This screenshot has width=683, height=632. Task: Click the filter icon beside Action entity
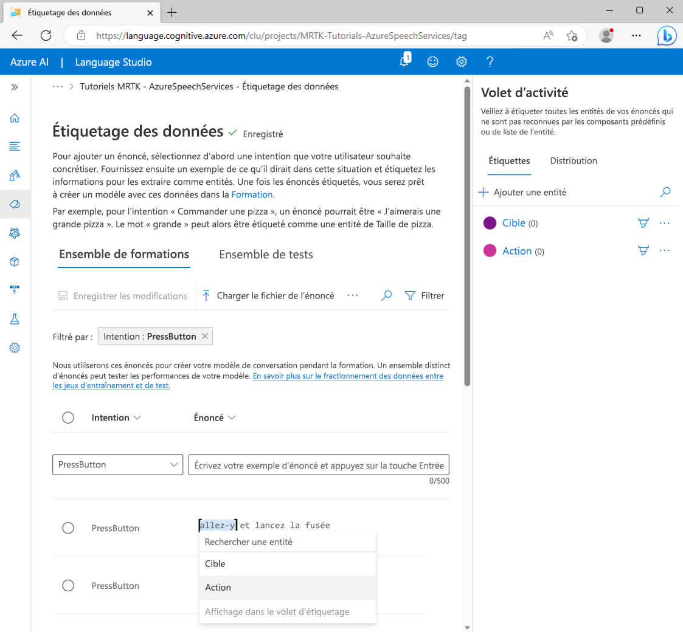pos(643,251)
